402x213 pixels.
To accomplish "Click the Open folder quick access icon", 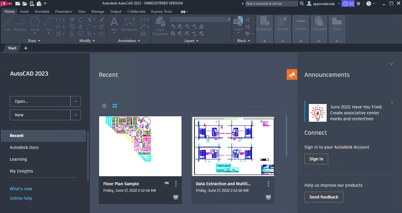I will [x=25, y=4].
